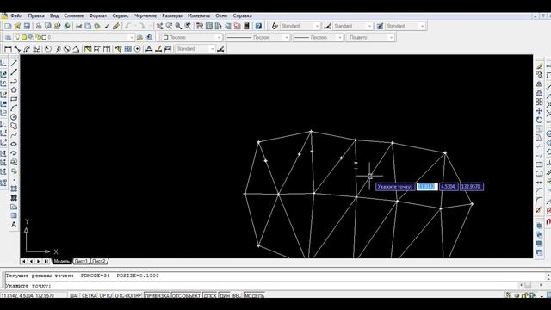Click the Print icon in the toolbar

click(x=39, y=27)
